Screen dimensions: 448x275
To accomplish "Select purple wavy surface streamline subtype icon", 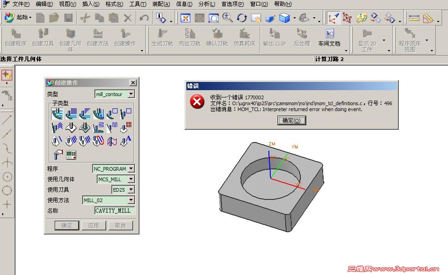I will pos(112,141).
